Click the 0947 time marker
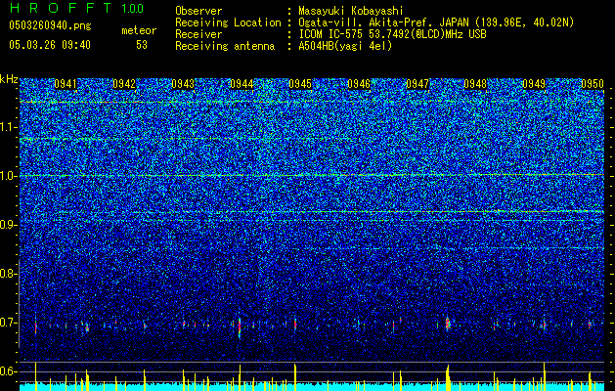 coord(417,84)
